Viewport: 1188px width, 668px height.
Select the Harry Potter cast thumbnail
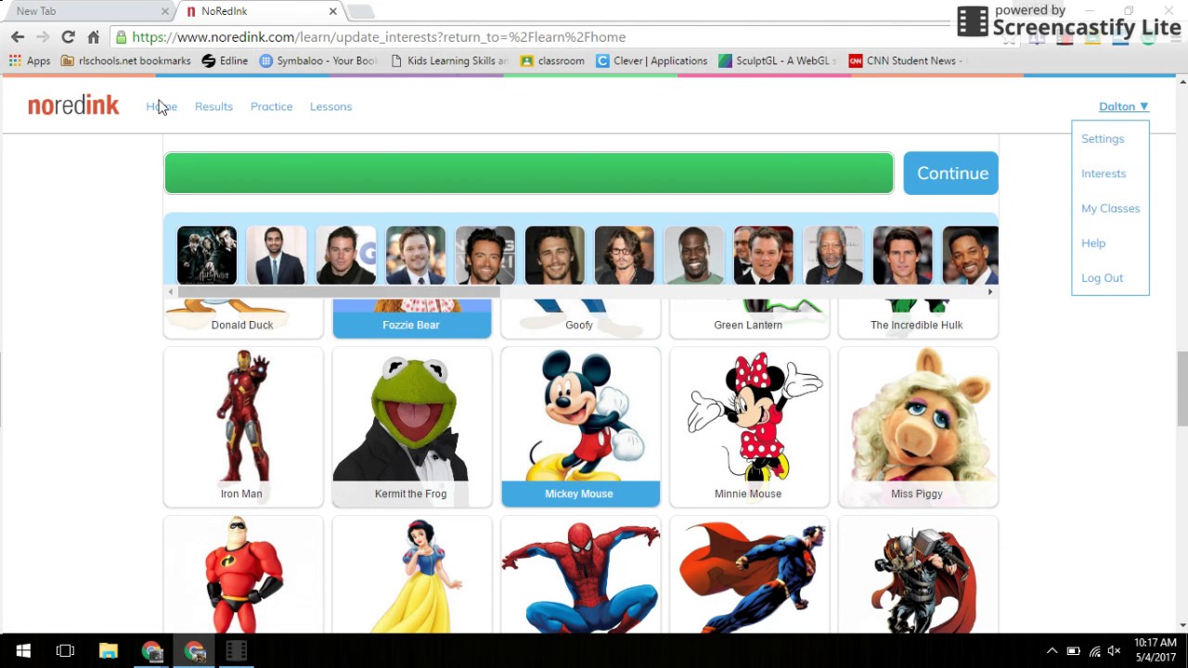tap(207, 255)
